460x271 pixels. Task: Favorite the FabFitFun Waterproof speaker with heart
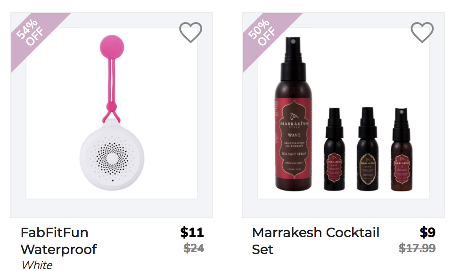pos(190,32)
